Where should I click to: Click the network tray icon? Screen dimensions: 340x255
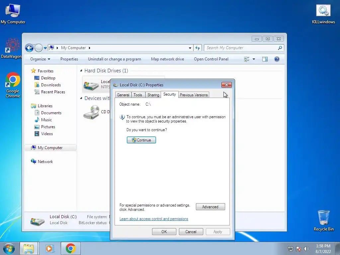(290, 249)
